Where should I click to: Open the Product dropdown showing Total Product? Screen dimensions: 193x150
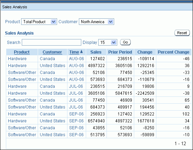pyautogui.click(x=39, y=22)
